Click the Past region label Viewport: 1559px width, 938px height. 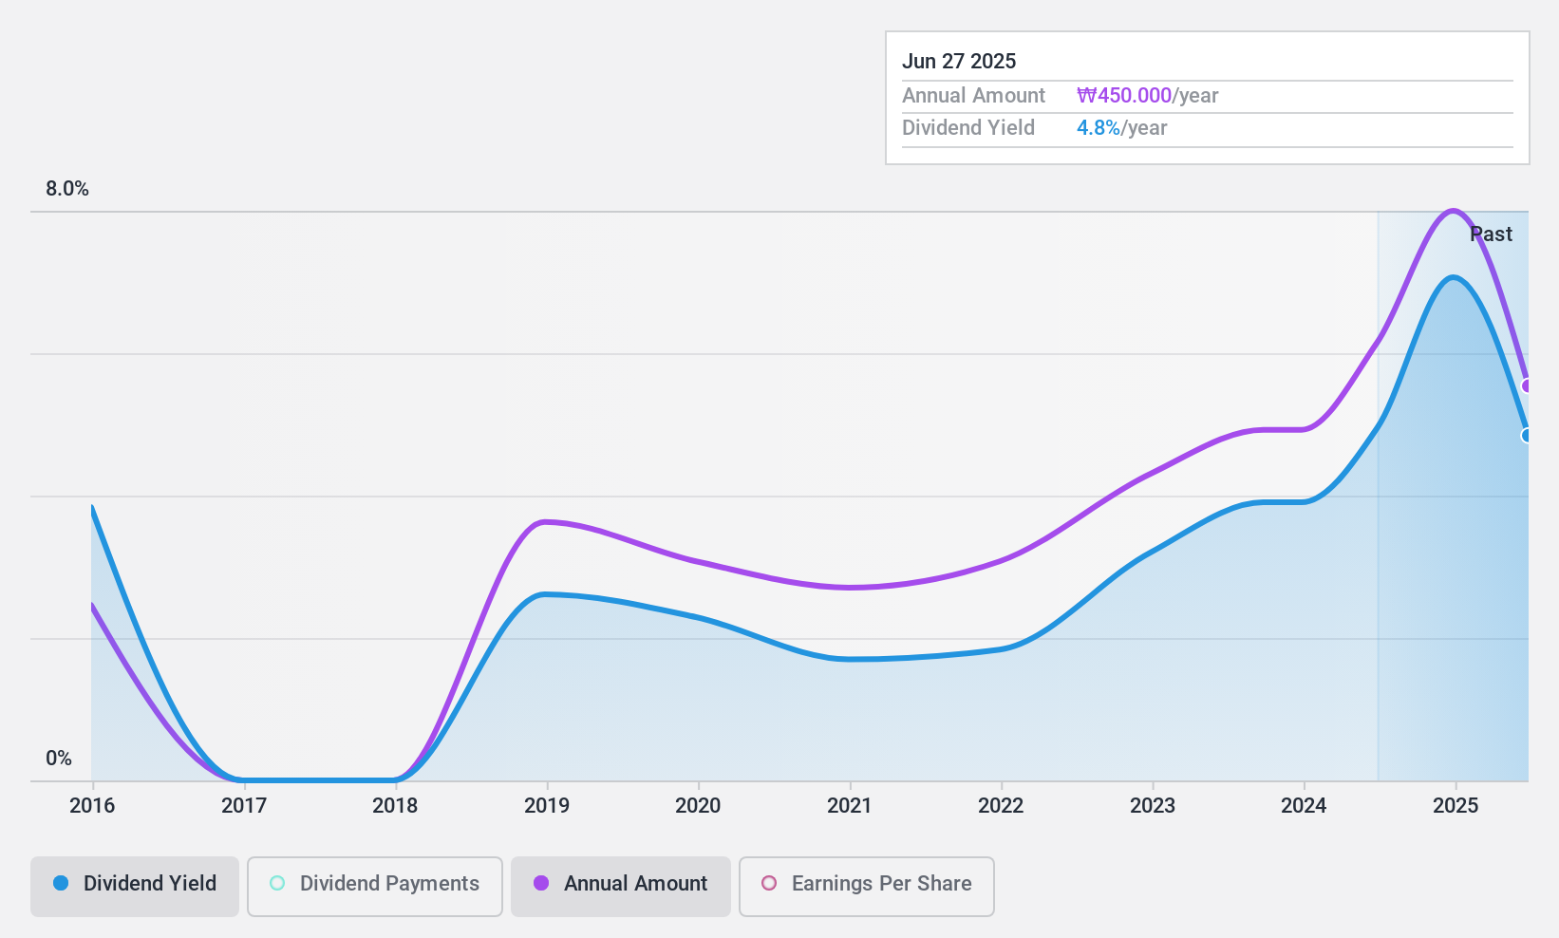click(x=1491, y=234)
